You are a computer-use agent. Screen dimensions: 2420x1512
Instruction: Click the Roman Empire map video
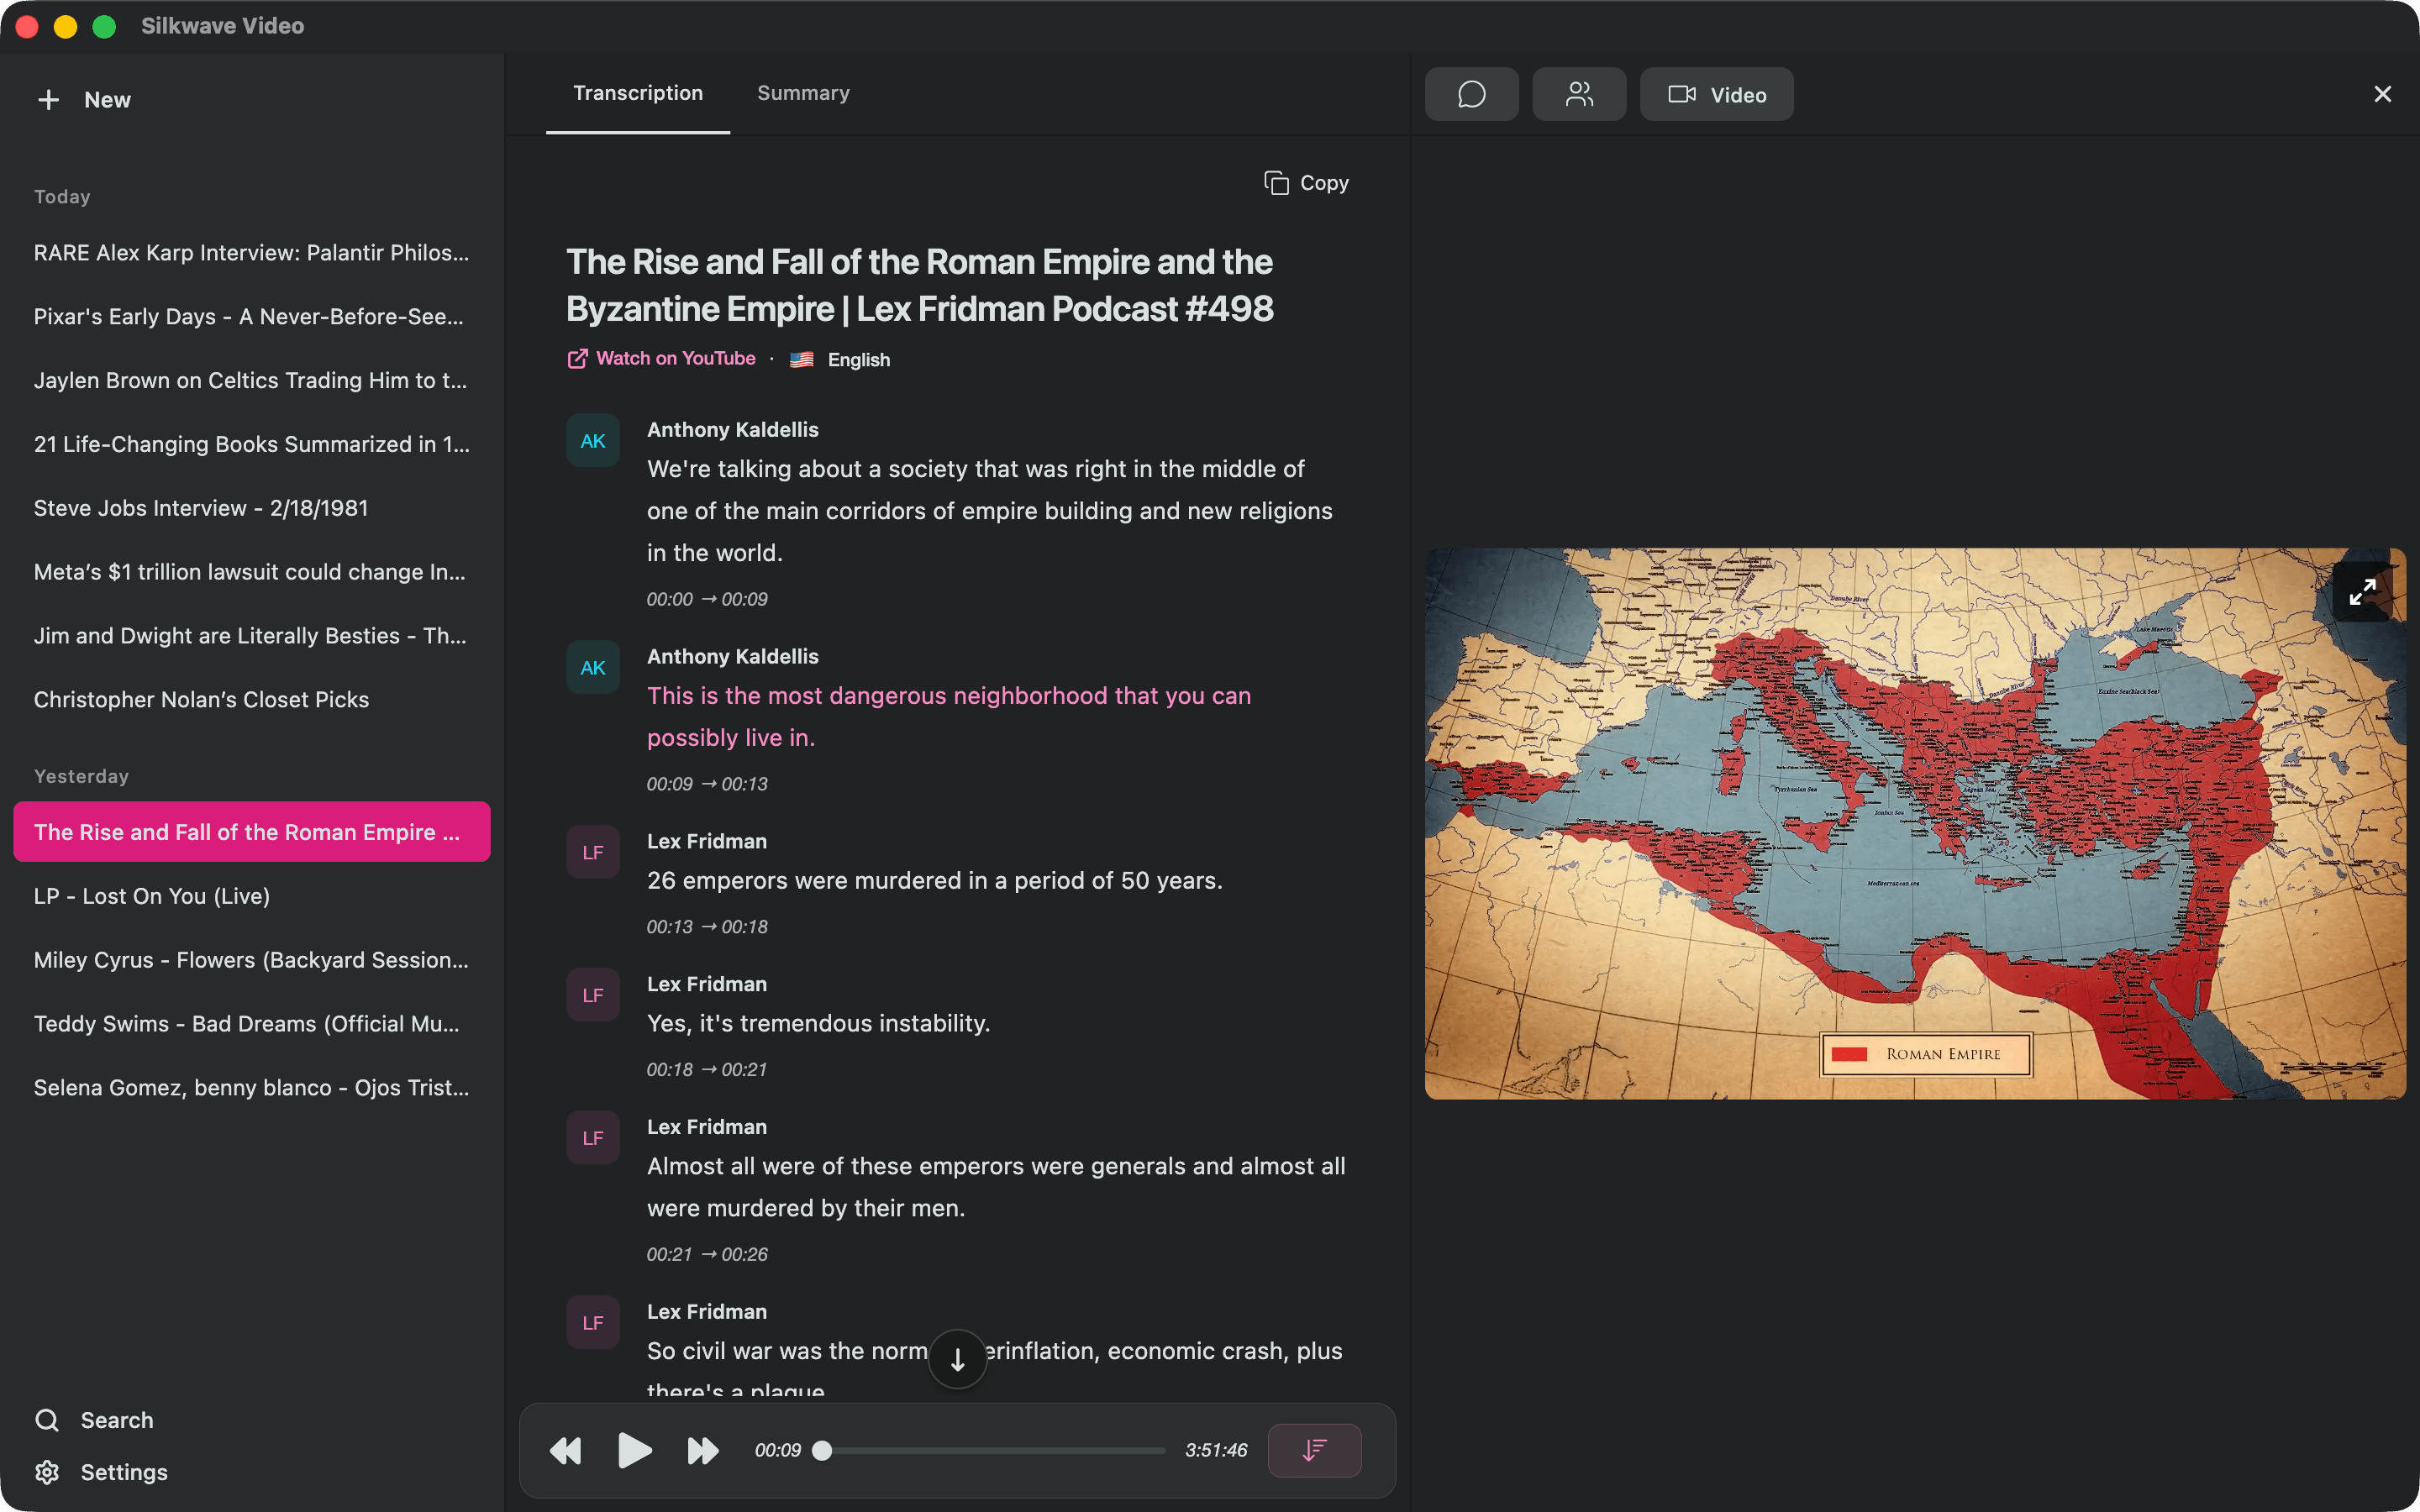[1915, 823]
